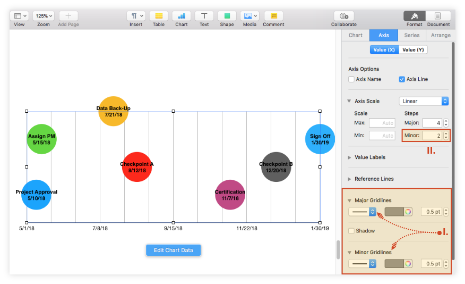Expand the Value Labels section
This screenshot has height=284, width=465.
[x=350, y=157]
